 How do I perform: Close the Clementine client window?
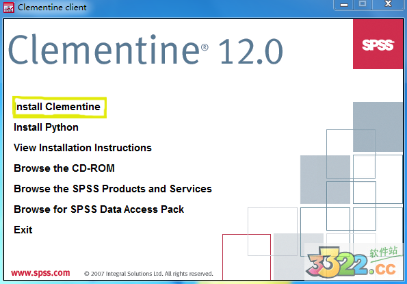tap(388, 4)
